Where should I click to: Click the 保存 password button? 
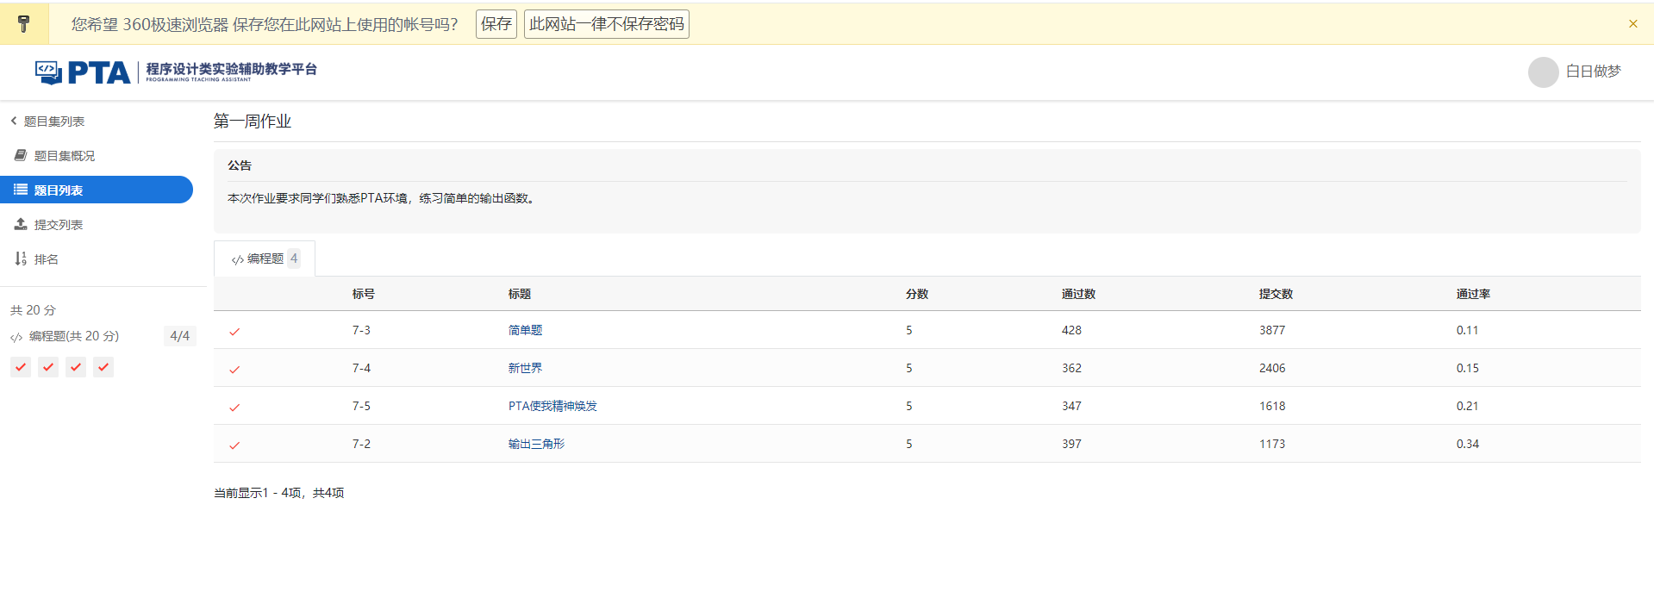click(x=496, y=24)
